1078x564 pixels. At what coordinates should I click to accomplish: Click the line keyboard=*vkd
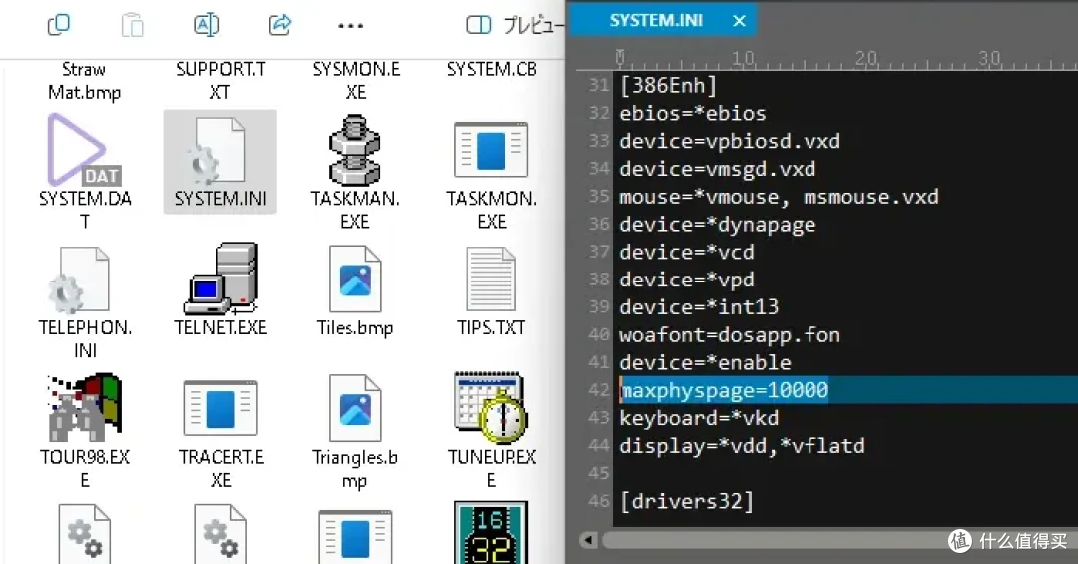(x=699, y=418)
